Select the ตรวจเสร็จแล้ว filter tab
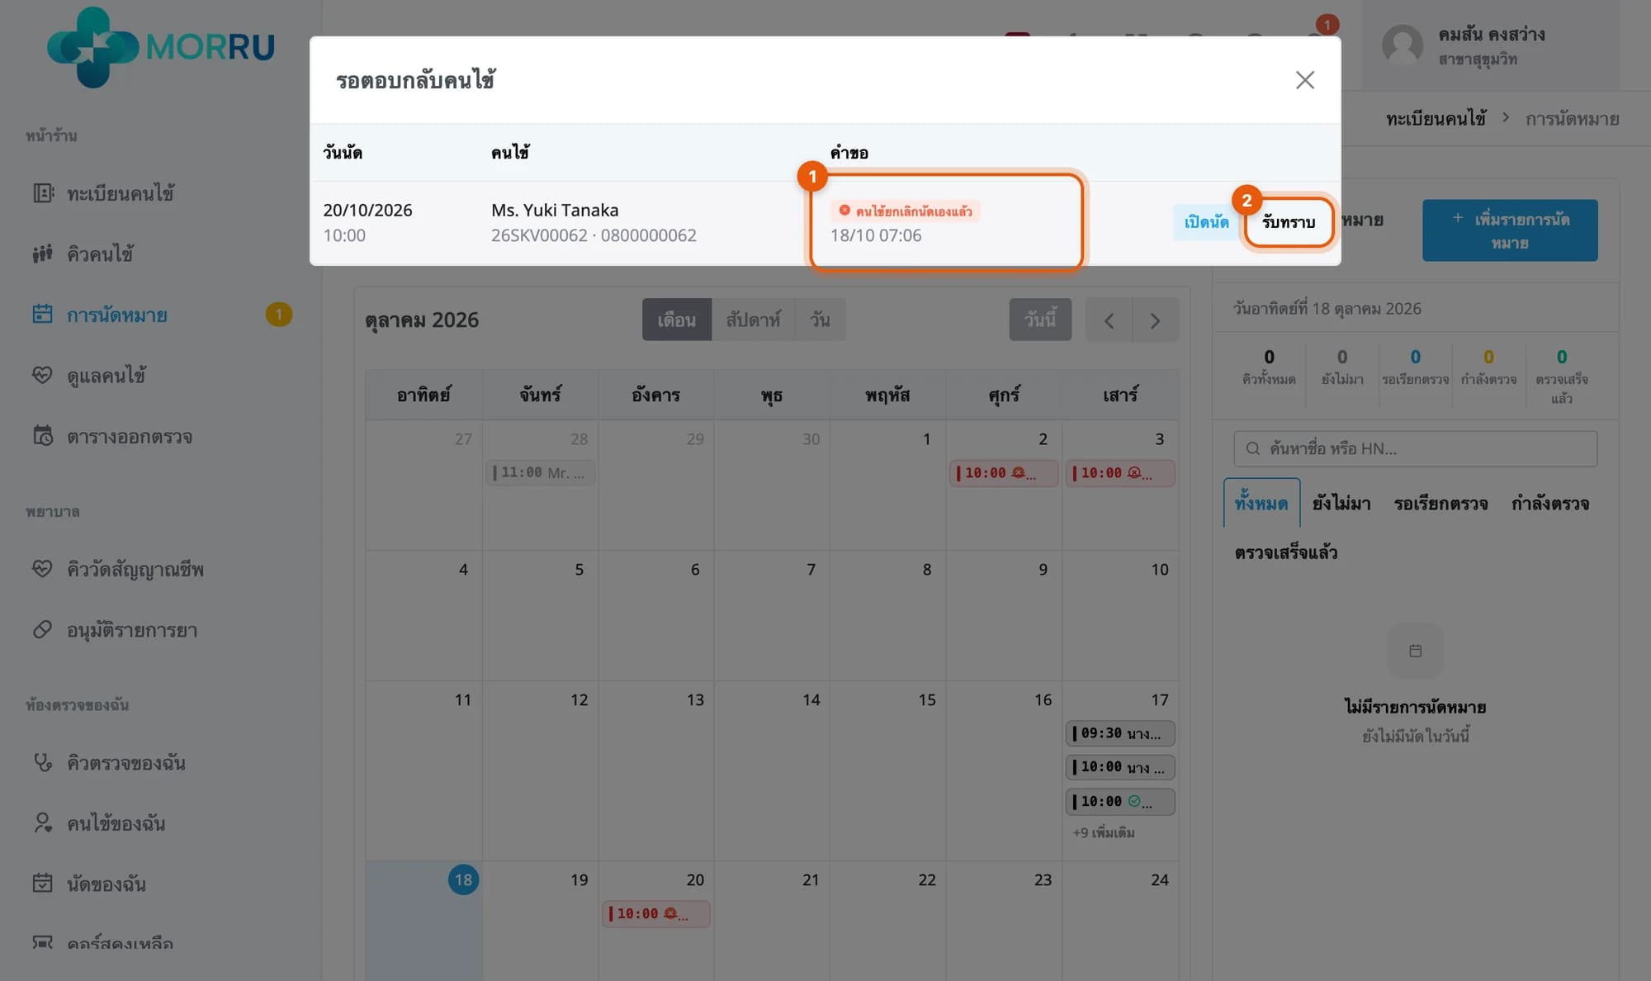Viewport: 1651px width, 981px height. point(1285,552)
